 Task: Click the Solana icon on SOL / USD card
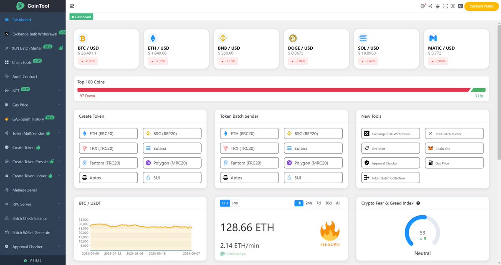pos(362,38)
